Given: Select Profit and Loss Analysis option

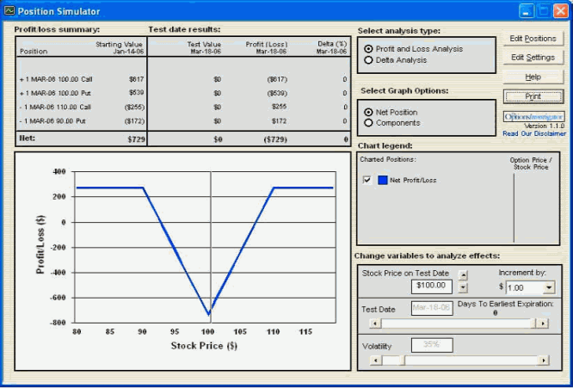Looking at the screenshot, I should 369,49.
